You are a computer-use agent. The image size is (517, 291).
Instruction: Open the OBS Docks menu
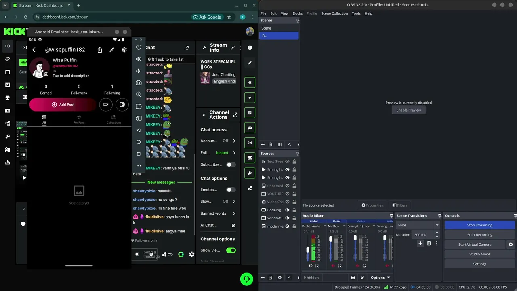[298, 13]
